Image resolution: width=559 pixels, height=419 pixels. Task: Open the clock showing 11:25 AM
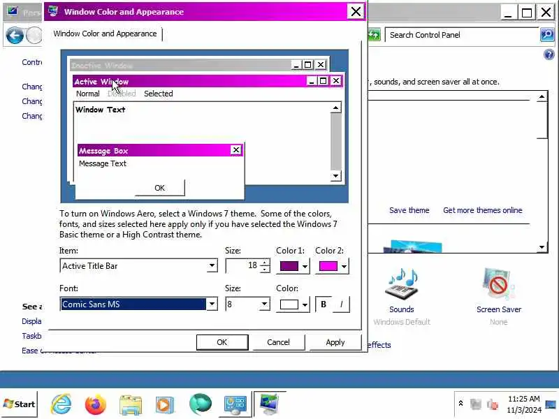[x=523, y=404]
